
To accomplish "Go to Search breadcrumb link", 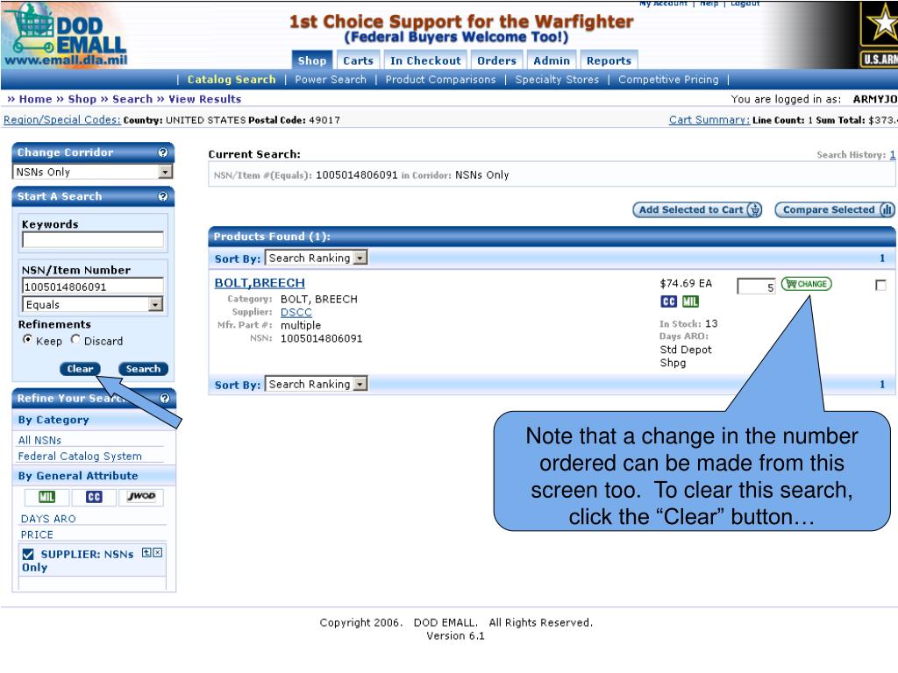I will pos(132,99).
